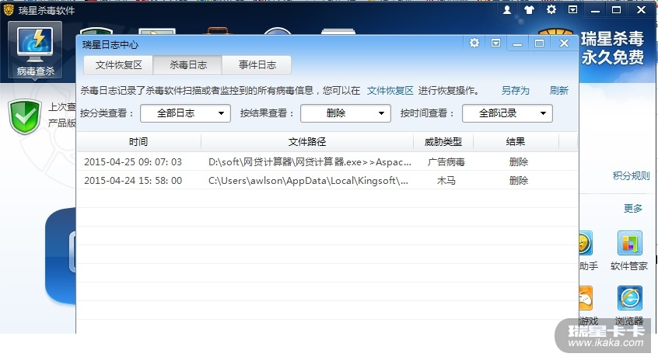Switch to 事件日志 tab
The width and height of the screenshot is (658, 357).
tap(257, 65)
